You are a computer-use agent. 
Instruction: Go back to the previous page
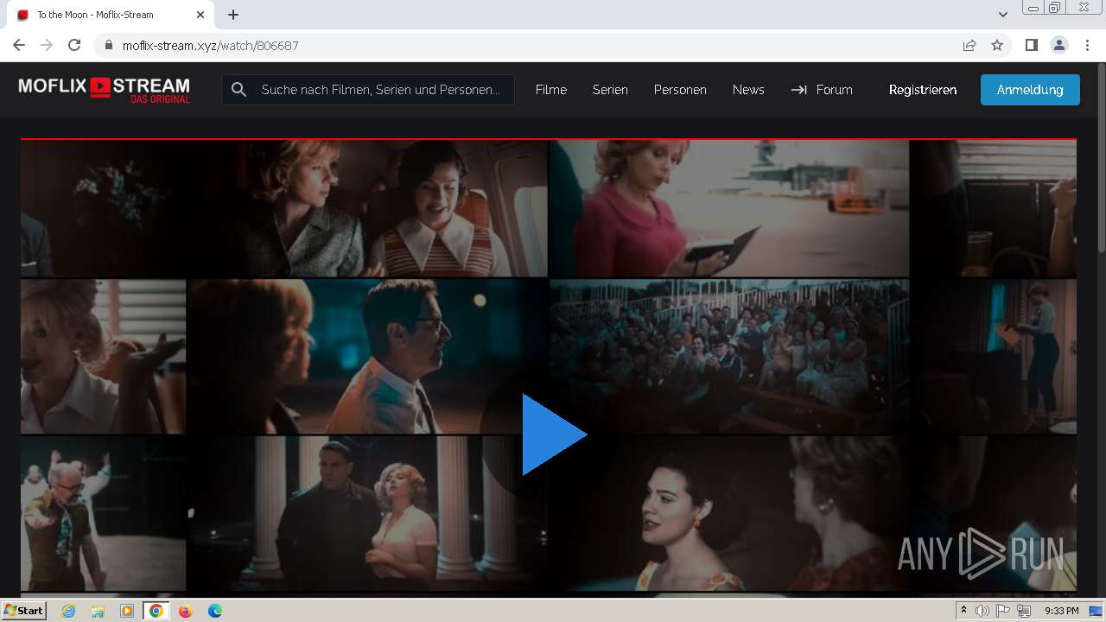pyautogui.click(x=19, y=45)
